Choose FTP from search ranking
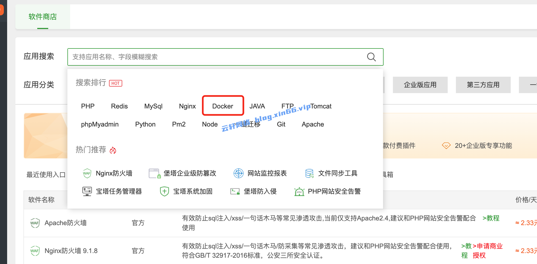The image size is (537, 264). click(x=287, y=106)
